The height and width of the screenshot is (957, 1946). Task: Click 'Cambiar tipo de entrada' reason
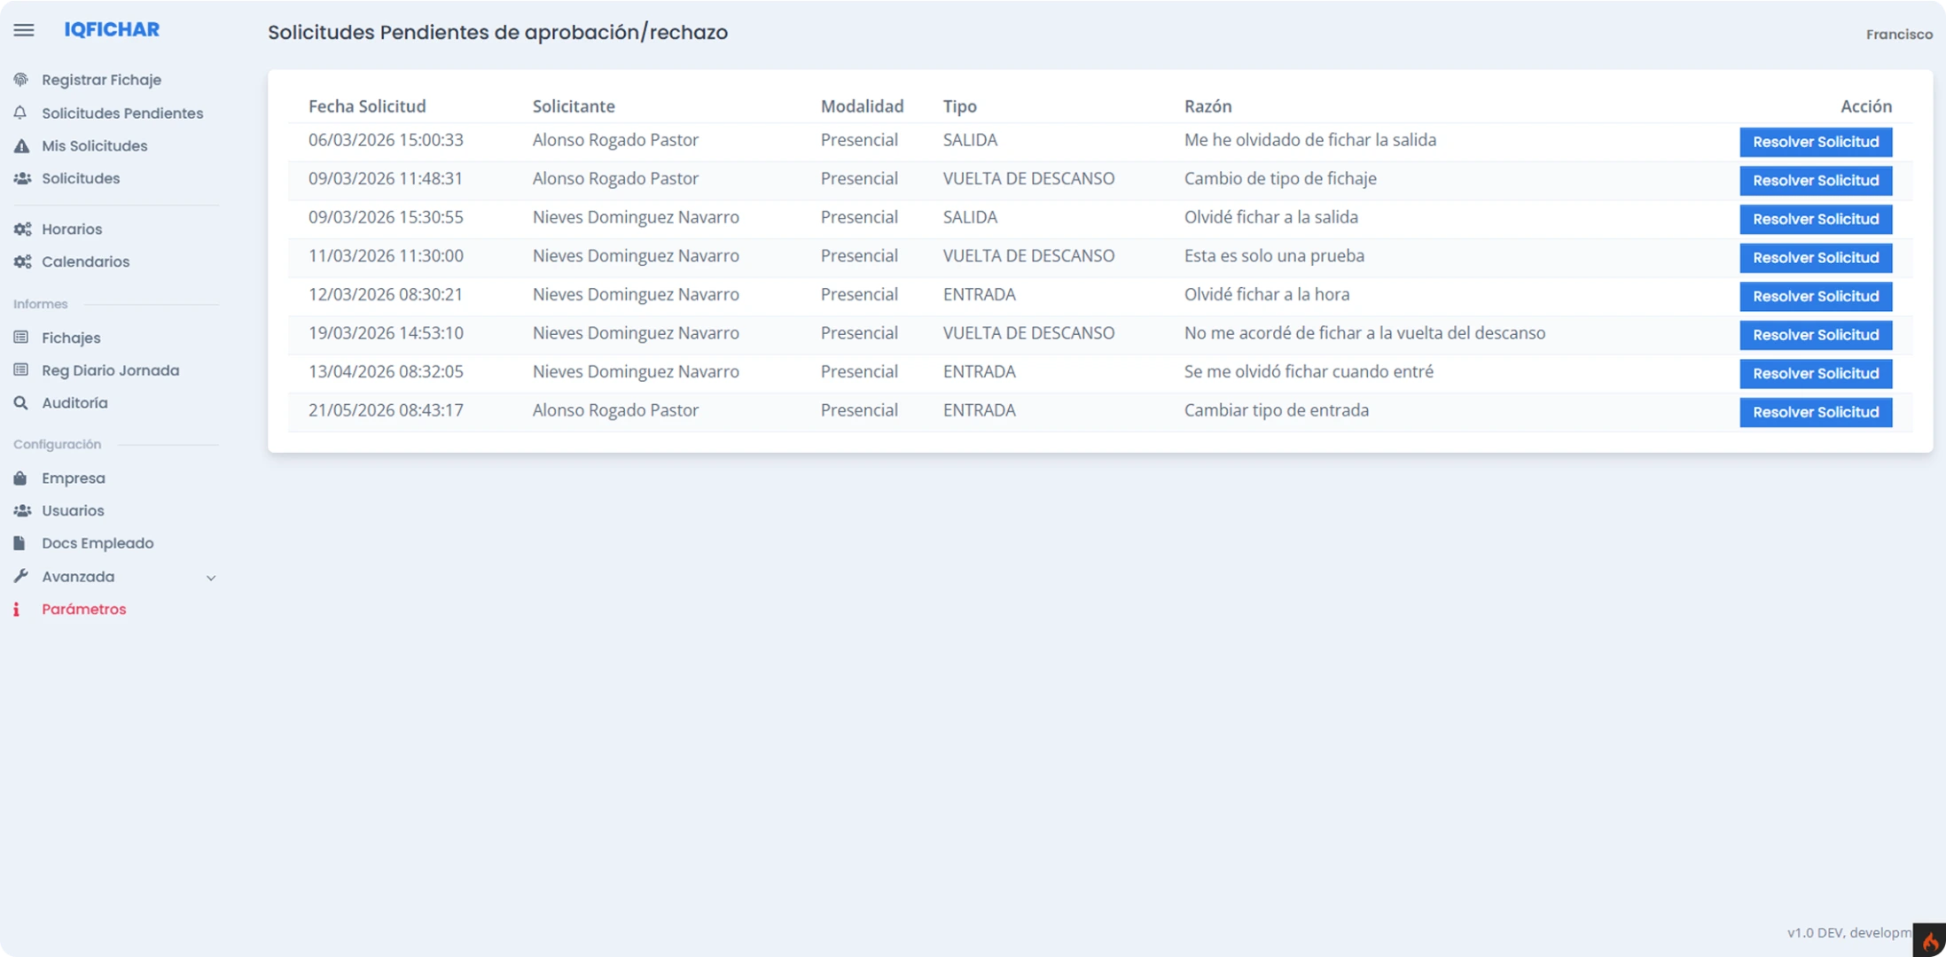click(1276, 410)
